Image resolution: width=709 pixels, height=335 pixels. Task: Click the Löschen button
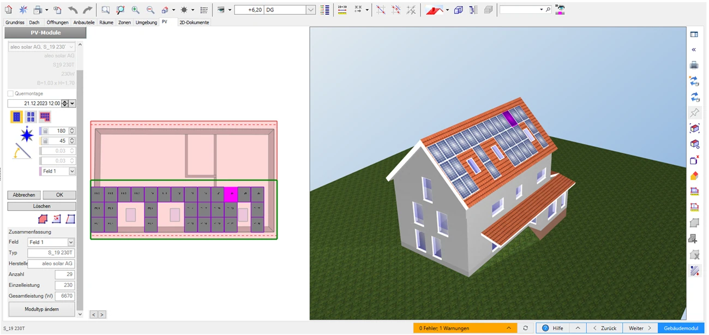click(x=41, y=206)
